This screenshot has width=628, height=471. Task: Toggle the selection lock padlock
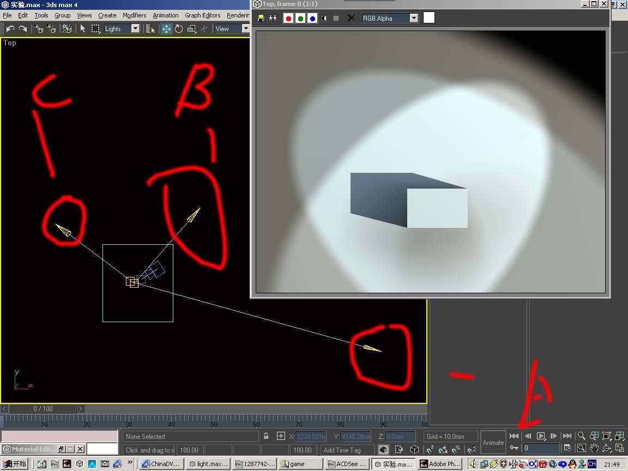pyautogui.click(x=266, y=436)
